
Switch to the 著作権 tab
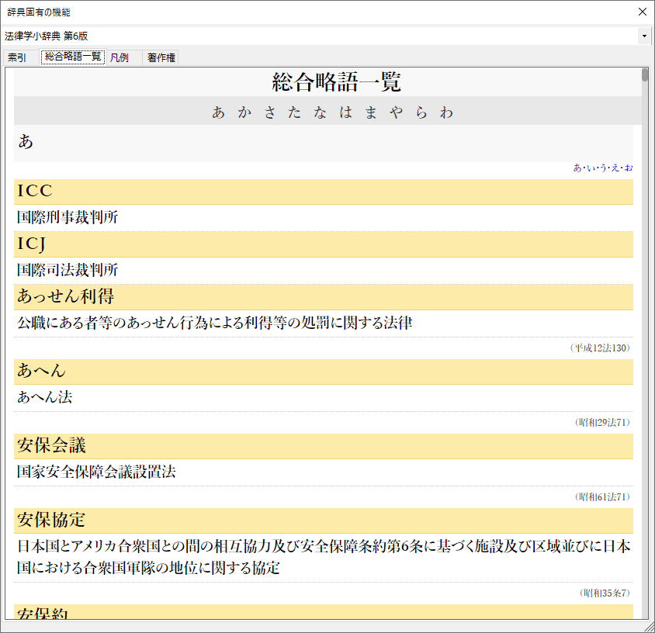(161, 57)
